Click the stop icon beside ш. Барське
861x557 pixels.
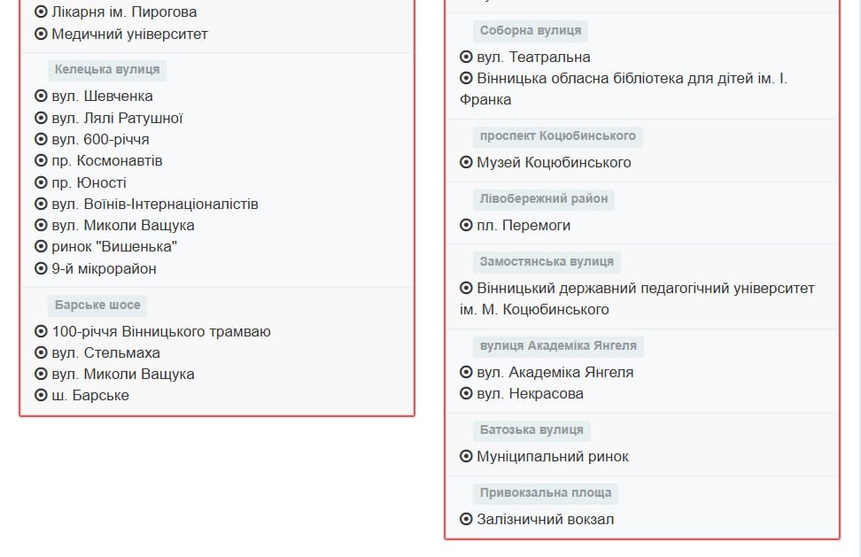(41, 396)
